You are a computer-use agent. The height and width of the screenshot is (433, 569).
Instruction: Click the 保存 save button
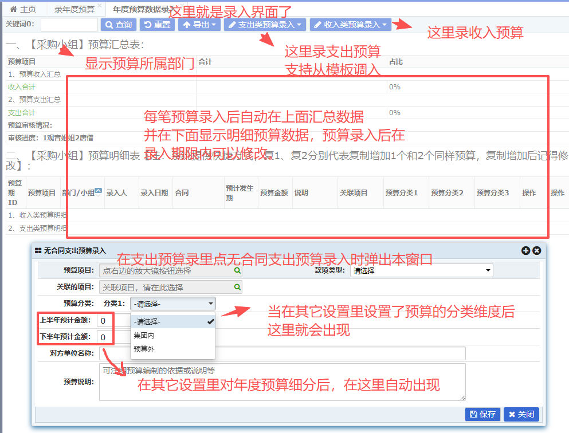click(x=482, y=414)
